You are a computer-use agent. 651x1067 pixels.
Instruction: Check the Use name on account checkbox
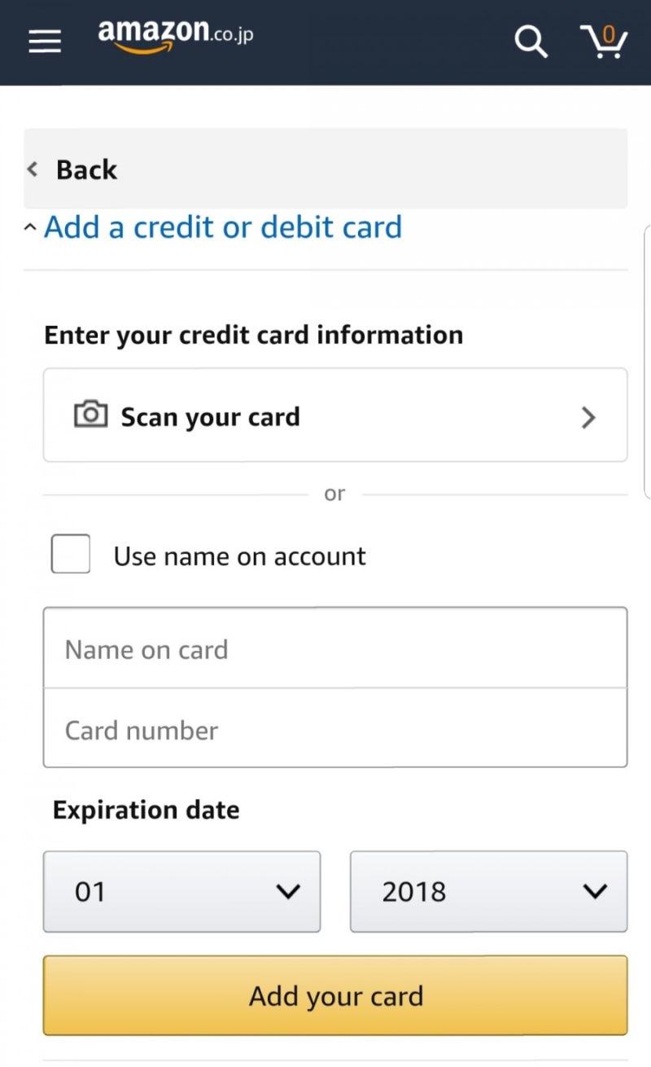coord(71,554)
